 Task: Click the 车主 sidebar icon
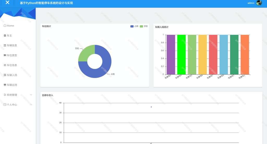(x=5, y=36)
